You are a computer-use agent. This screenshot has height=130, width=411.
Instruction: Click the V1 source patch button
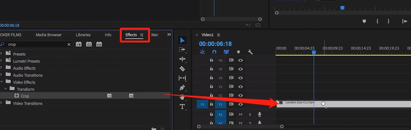[x=202, y=104]
